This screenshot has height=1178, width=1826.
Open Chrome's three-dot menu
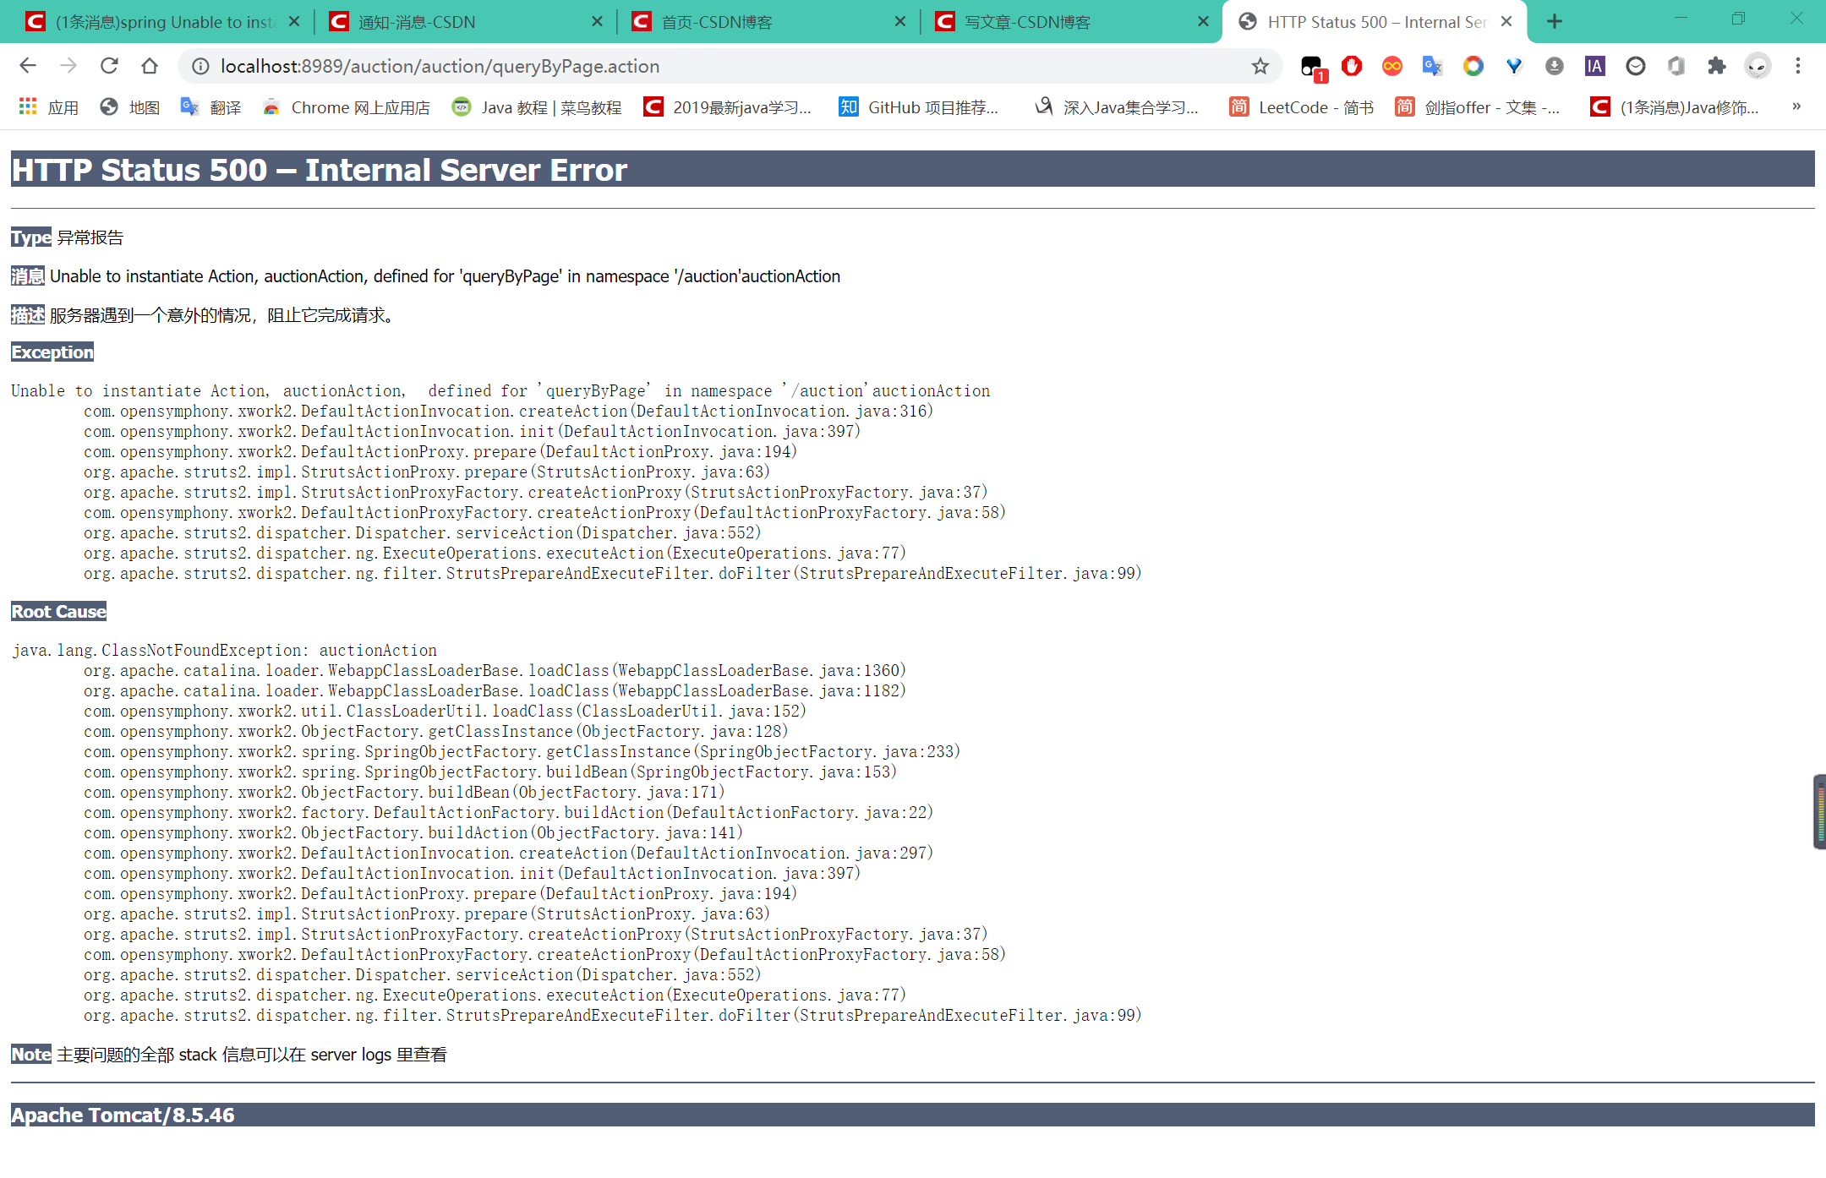(x=1798, y=66)
